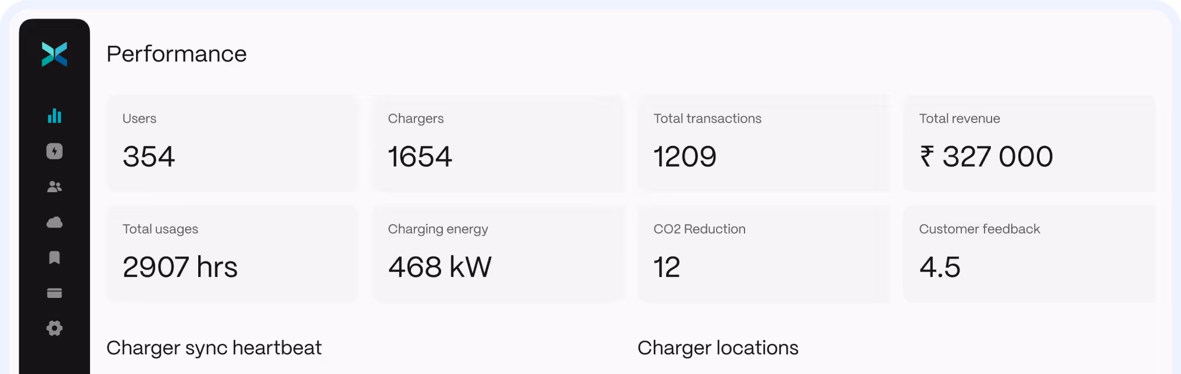Open the Chargers card showing 1654
The image size is (1181, 374).
point(498,142)
